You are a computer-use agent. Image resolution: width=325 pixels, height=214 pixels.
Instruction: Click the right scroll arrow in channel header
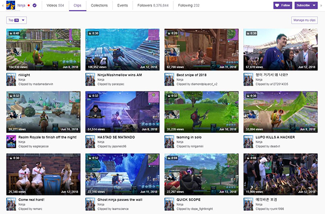click(x=321, y=5)
